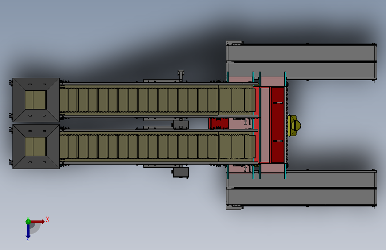Select the dark red plate beside the yellow motor

[278, 125]
